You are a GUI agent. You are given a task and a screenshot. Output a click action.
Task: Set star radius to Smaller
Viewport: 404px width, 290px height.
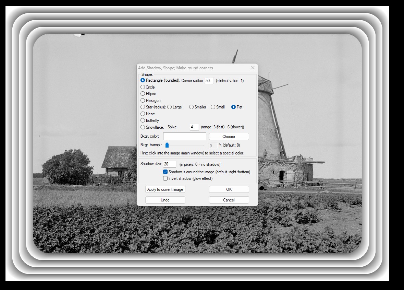click(192, 107)
